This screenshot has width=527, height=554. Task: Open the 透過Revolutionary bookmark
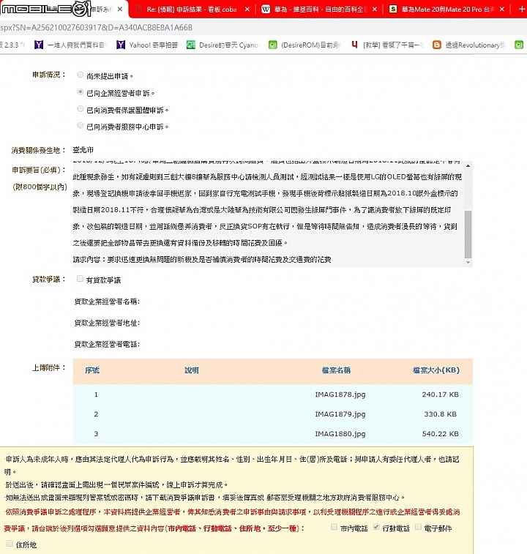pos(469,45)
